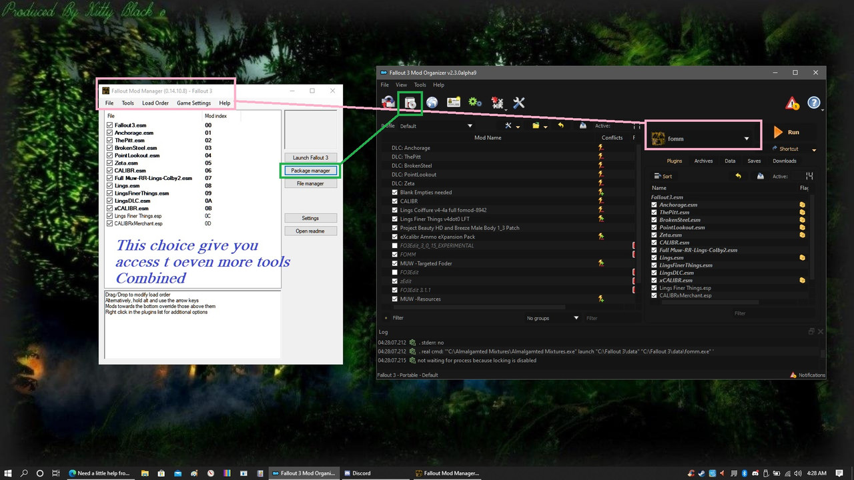Click the create backup icon above the mod list
This screenshot has height=480, width=854.
[582, 125]
